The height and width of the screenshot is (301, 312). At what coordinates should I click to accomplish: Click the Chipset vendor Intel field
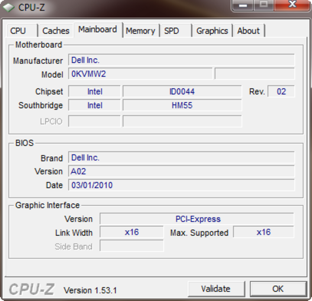pos(94,91)
